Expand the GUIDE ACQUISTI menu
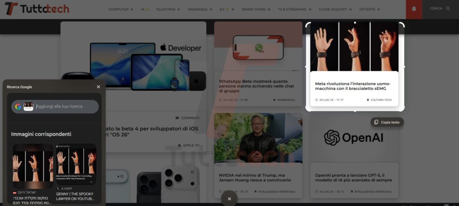The width and height of the screenshot is (459, 206). (x=335, y=9)
